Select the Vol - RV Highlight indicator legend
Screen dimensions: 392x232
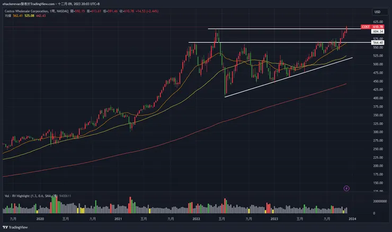[31, 196]
